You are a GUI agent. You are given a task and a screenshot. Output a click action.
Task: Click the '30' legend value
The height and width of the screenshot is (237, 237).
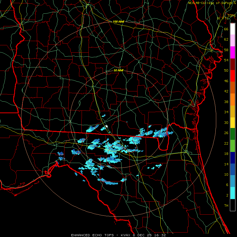pyautogui.click(x=226, y=122)
